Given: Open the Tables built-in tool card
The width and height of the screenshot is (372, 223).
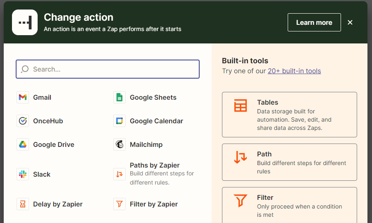Looking at the screenshot, I should [x=289, y=115].
